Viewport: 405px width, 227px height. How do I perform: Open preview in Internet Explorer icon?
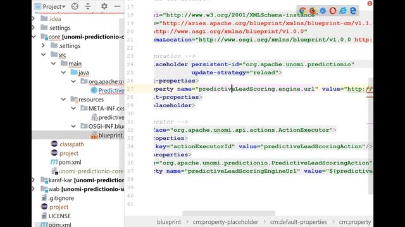click(343, 11)
